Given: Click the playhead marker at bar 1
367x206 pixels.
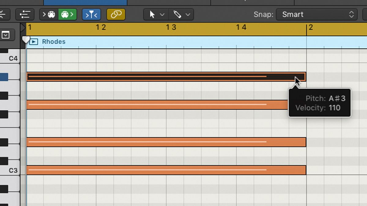Looking at the screenshot, I should pos(26,40).
